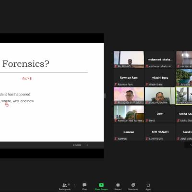Click the 'where, why, and how' slide text

tap(18, 101)
